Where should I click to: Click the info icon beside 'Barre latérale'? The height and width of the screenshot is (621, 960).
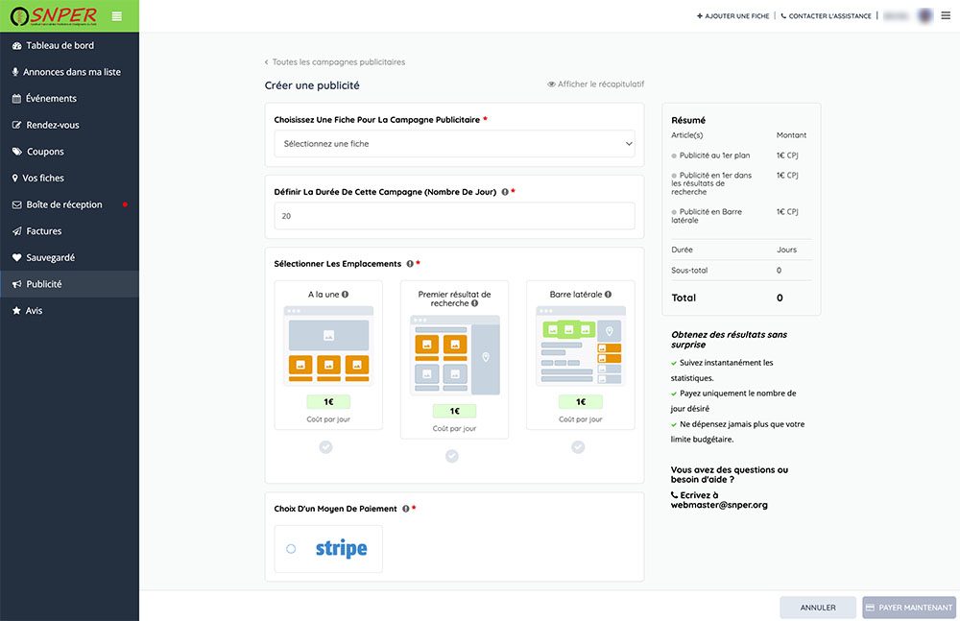[608, 295]
